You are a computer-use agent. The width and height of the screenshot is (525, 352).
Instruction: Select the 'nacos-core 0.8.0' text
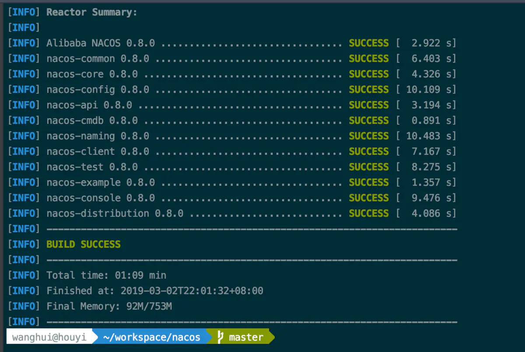(x=92, y=74)
